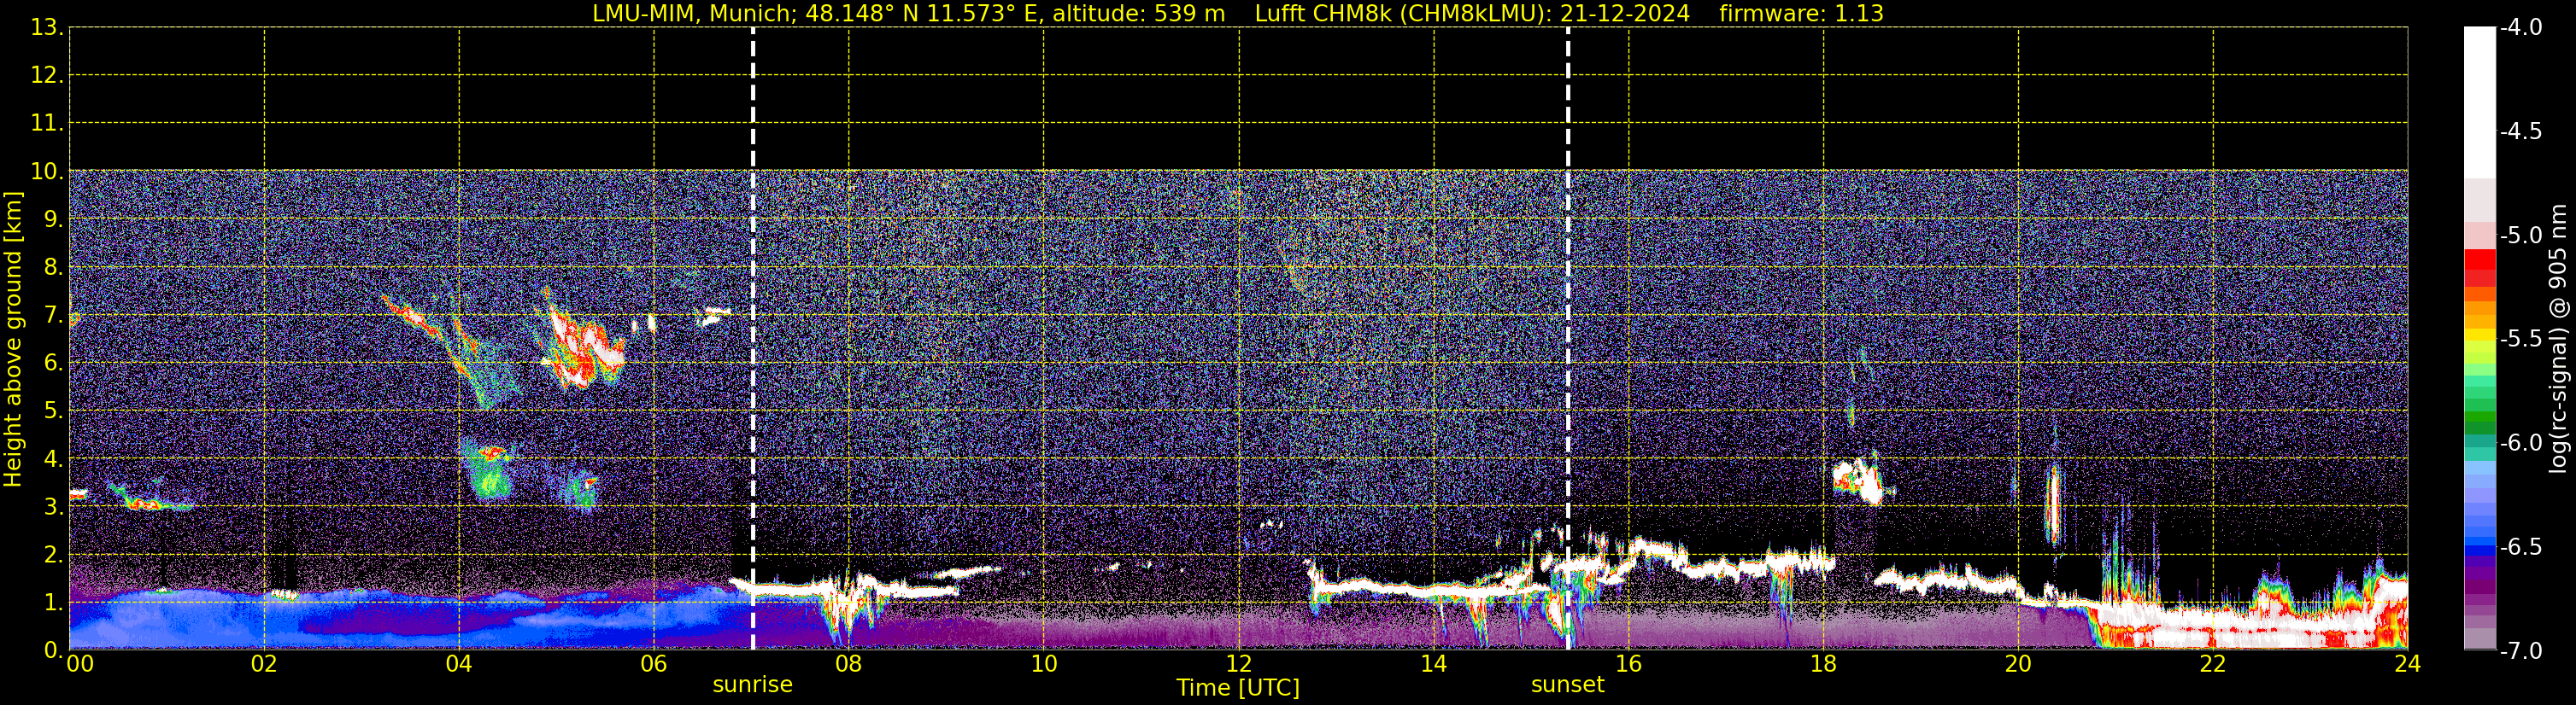Click the 'sunset' label below the axis
The width and height of the screenshot is (2576, 705).
(1567, 685)
